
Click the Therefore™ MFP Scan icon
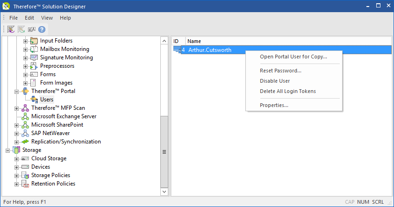point(25,108)
